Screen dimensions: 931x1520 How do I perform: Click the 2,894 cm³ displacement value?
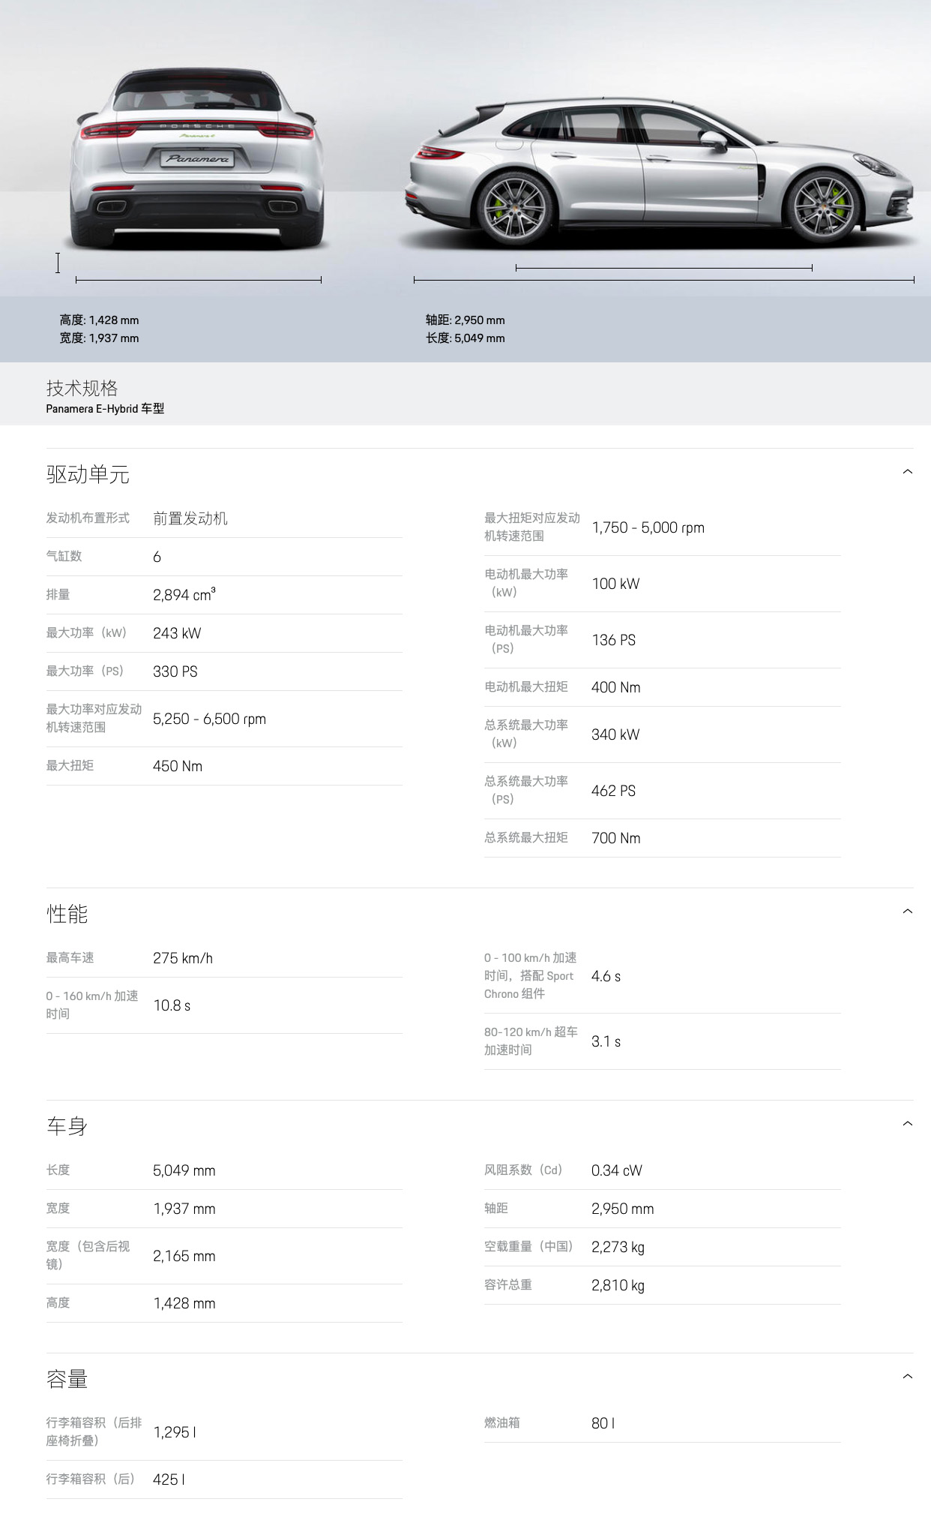[x=184, y=594]
